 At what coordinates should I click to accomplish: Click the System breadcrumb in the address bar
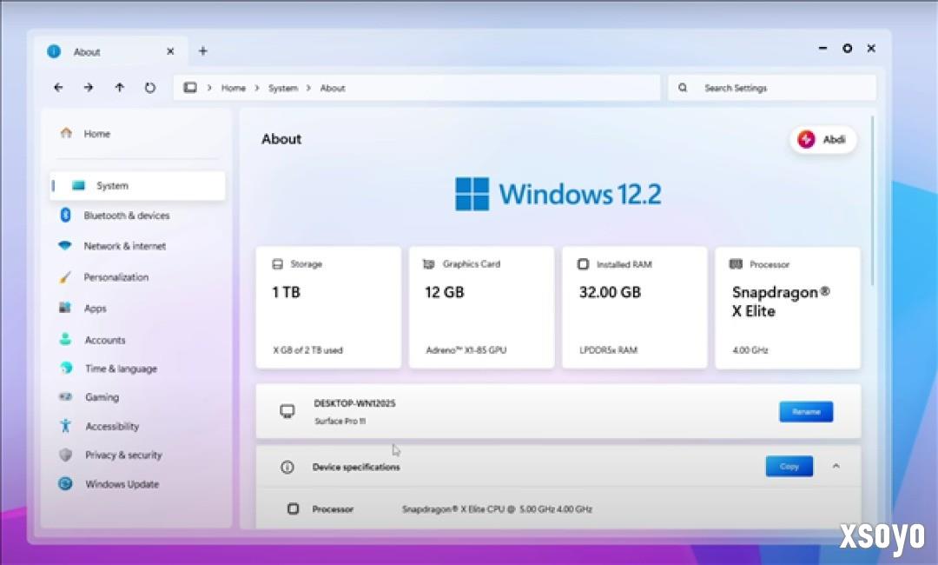click(x=283, y=88)
